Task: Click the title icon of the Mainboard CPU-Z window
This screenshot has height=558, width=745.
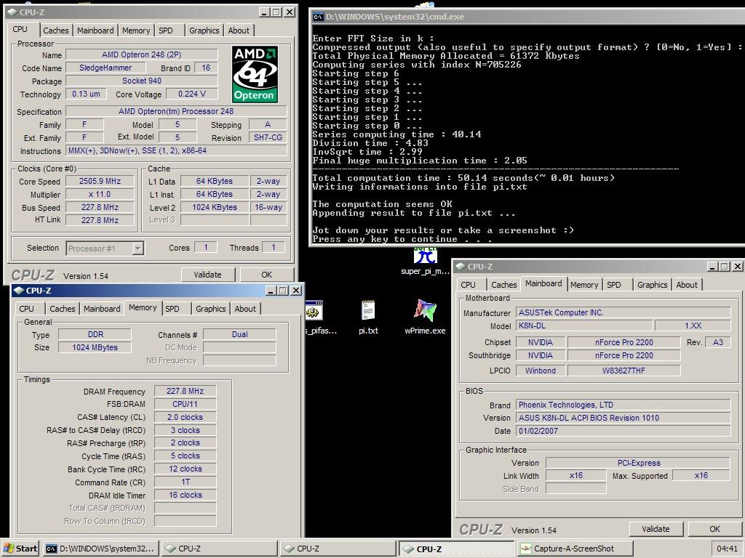Action: 460,267
